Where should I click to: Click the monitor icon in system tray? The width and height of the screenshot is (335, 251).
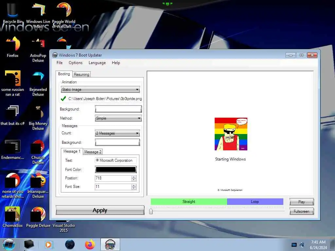[294, 245]
